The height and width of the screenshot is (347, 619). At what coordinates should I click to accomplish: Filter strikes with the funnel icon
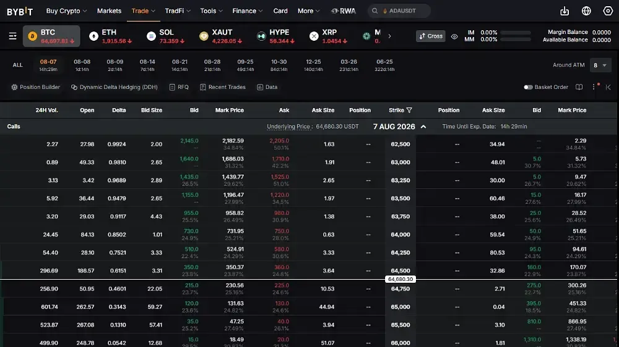[x=409, y=111]
